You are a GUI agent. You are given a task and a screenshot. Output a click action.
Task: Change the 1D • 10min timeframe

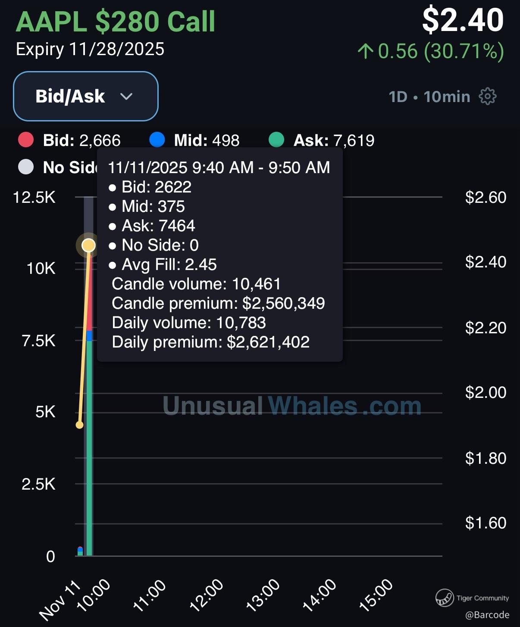tap(429, 96)
